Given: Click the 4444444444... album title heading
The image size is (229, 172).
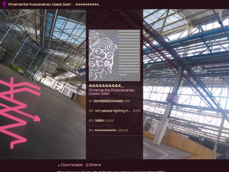Looking at the screenshot, I should click(x=106, y=85).
